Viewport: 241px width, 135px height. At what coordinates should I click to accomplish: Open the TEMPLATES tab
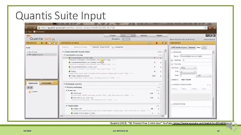pyautogui.click(x=33, y=83)
